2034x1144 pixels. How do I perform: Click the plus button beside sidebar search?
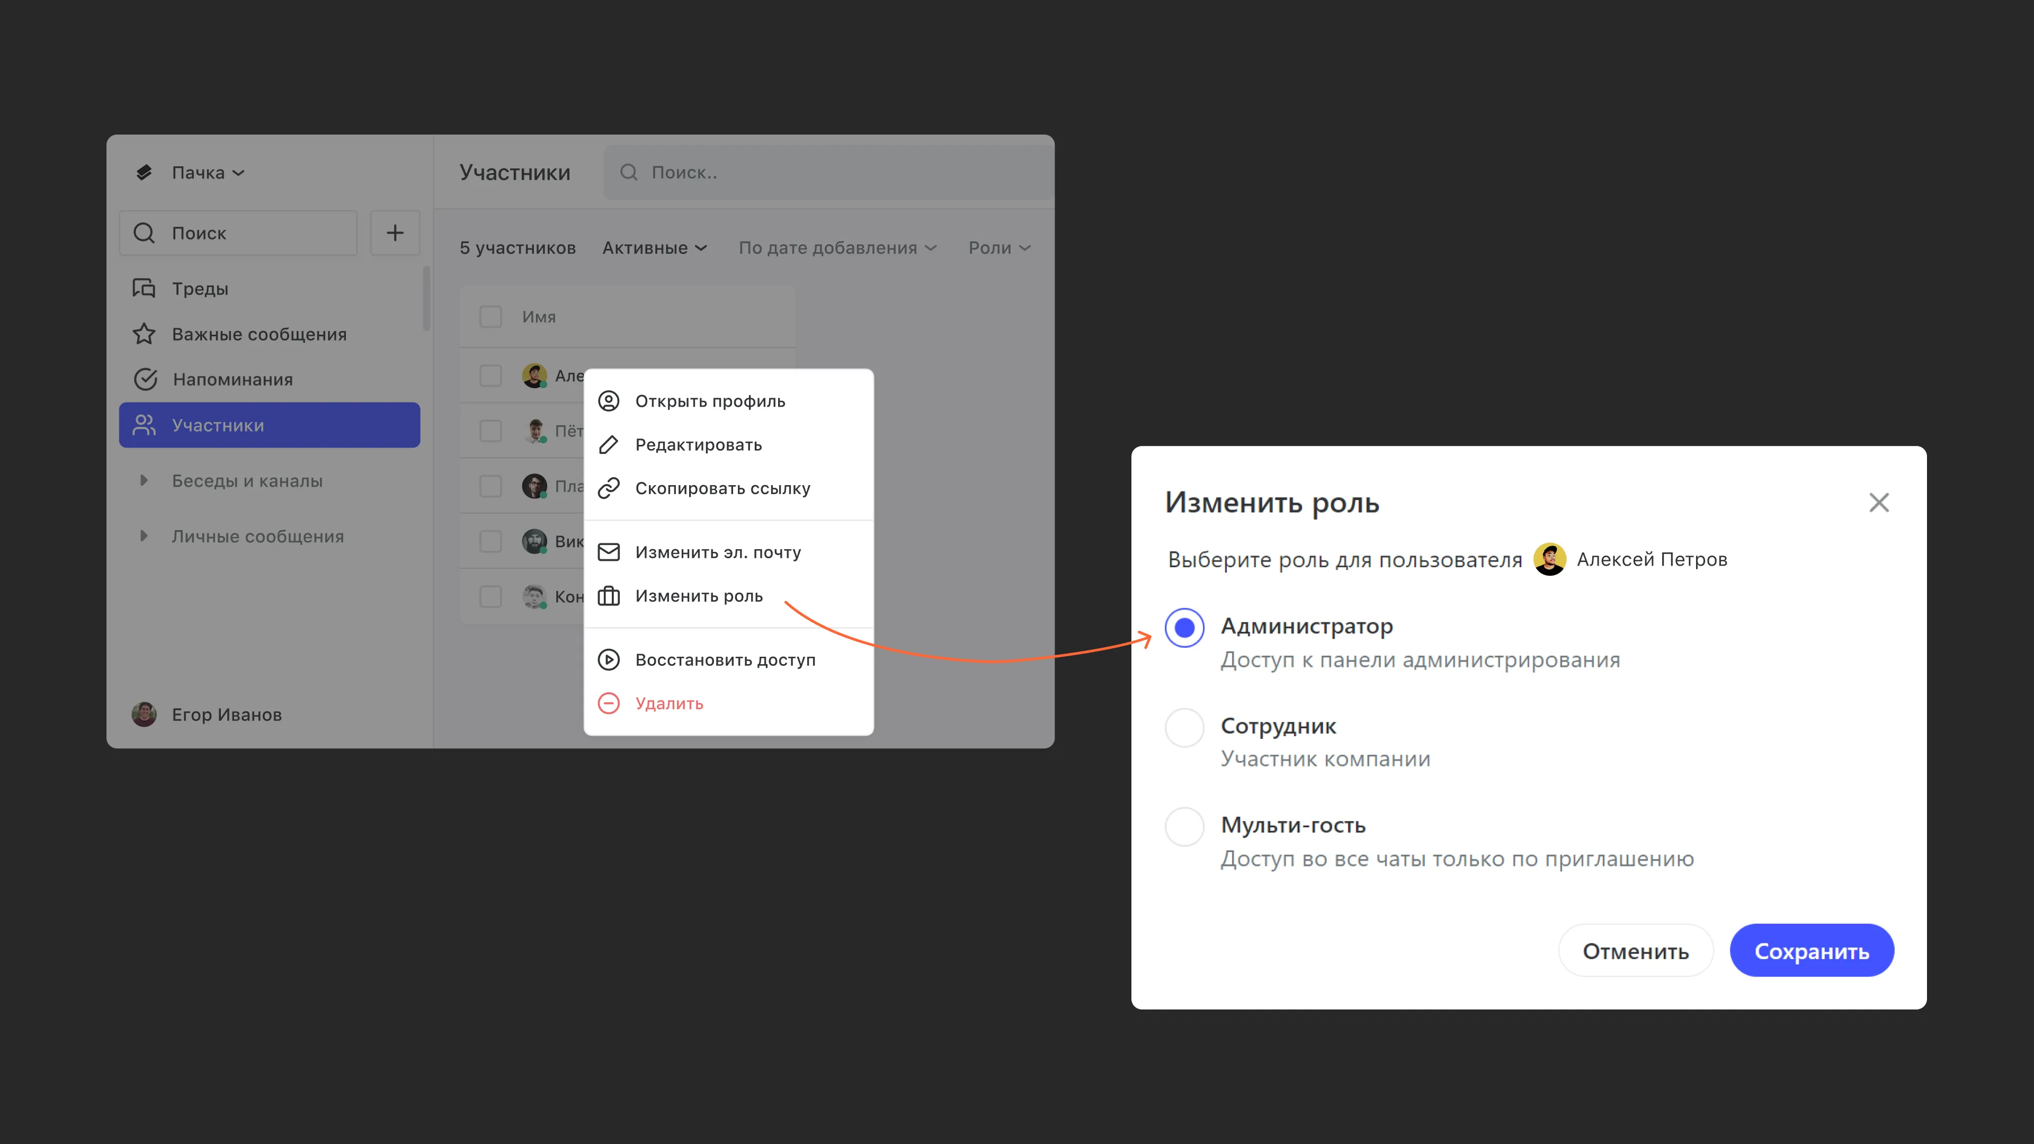[x=395, y=233]
